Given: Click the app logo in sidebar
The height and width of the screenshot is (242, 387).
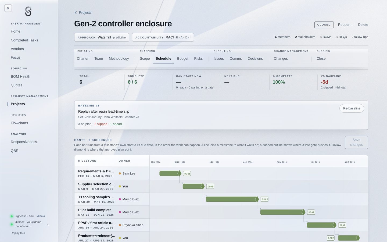Looking at the screenshot, I should pyautogui.click(x=28, y=12).
